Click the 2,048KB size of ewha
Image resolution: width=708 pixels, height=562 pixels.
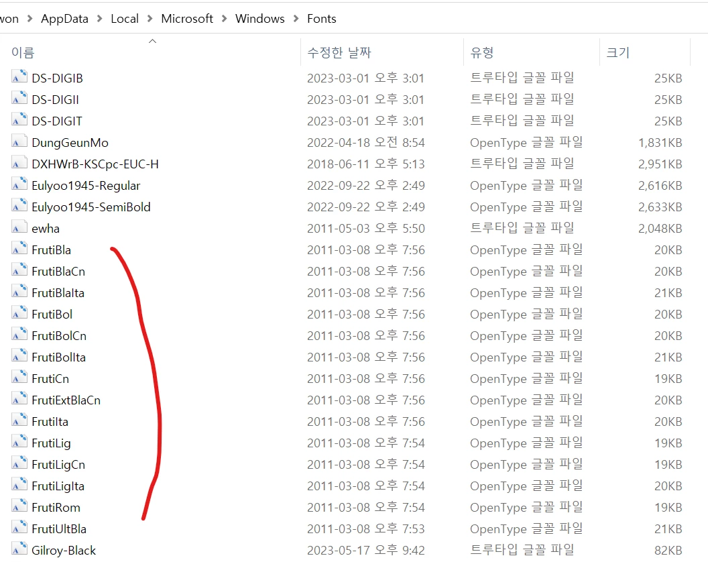click(660, 229)
